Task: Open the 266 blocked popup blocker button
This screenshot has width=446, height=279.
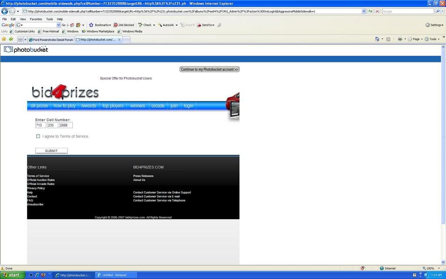Action: 124,25
